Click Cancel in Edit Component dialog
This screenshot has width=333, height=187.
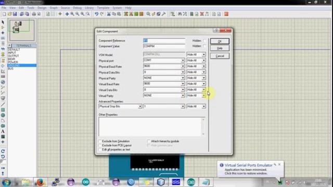pyautogui.click(x=220, y=56)
